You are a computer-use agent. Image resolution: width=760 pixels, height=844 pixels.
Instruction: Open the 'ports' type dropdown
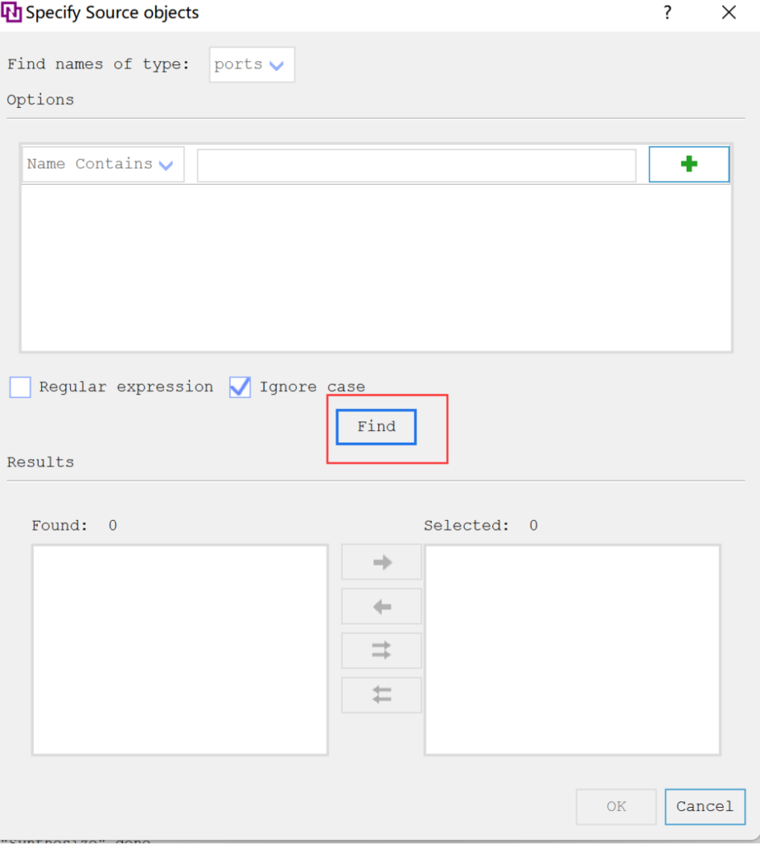(x=251, y=65)
